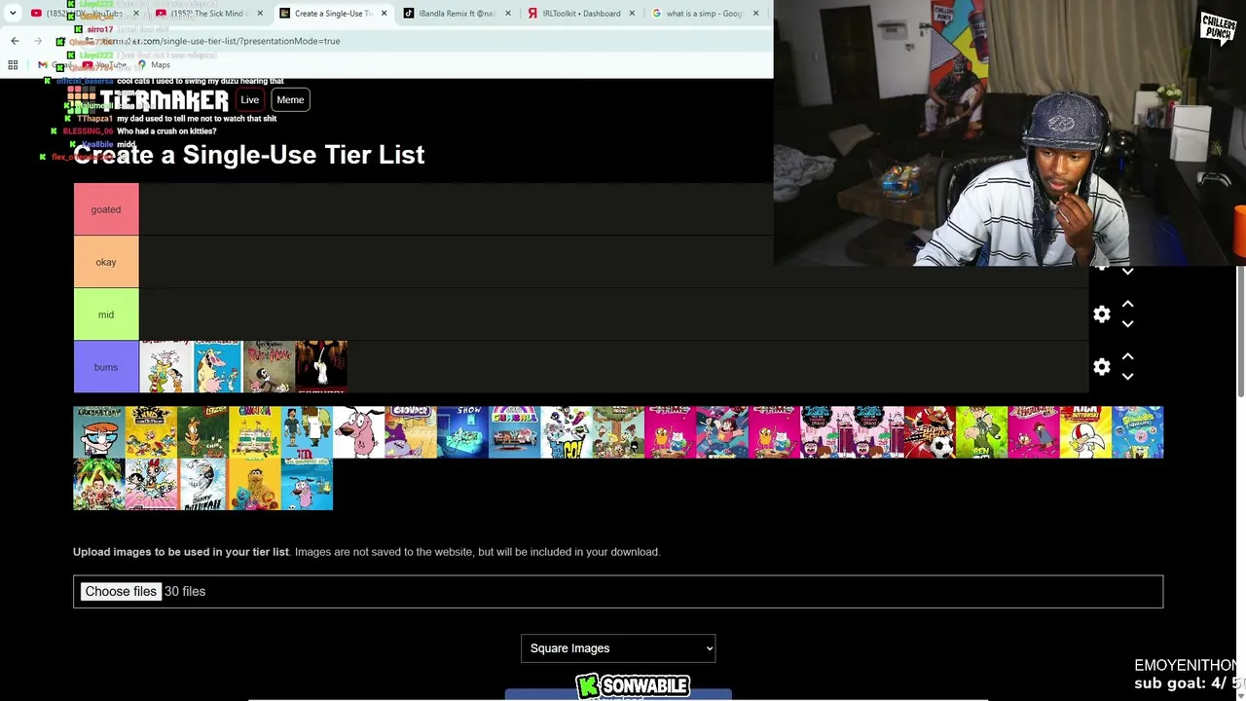This screenshot has height=701, width=1246.
Task: Pick the Camp Lazlo thumbnail
Action: tap(202, 432)
